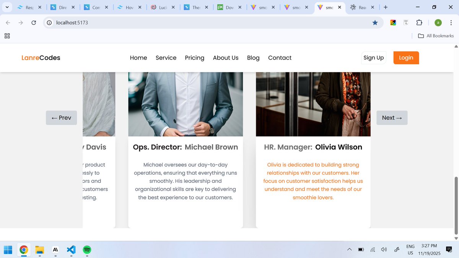Open a new browser tab

click(386, 7)
